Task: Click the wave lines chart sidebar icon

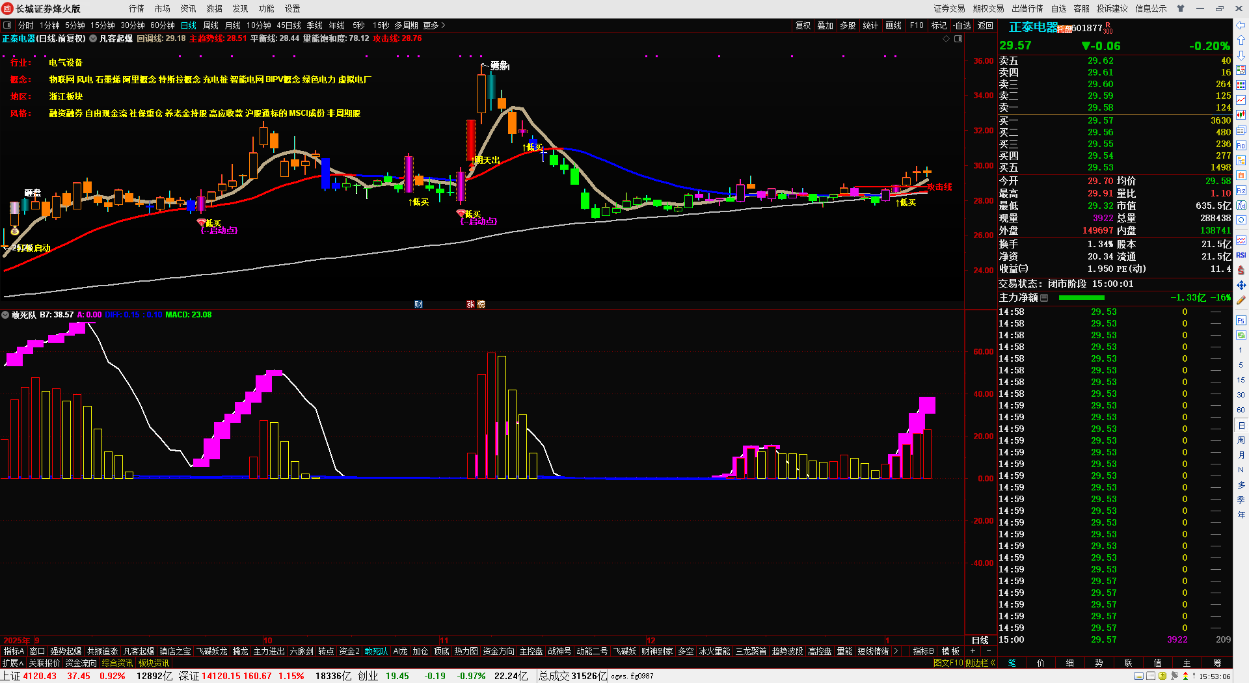Action: point(1241,240)
